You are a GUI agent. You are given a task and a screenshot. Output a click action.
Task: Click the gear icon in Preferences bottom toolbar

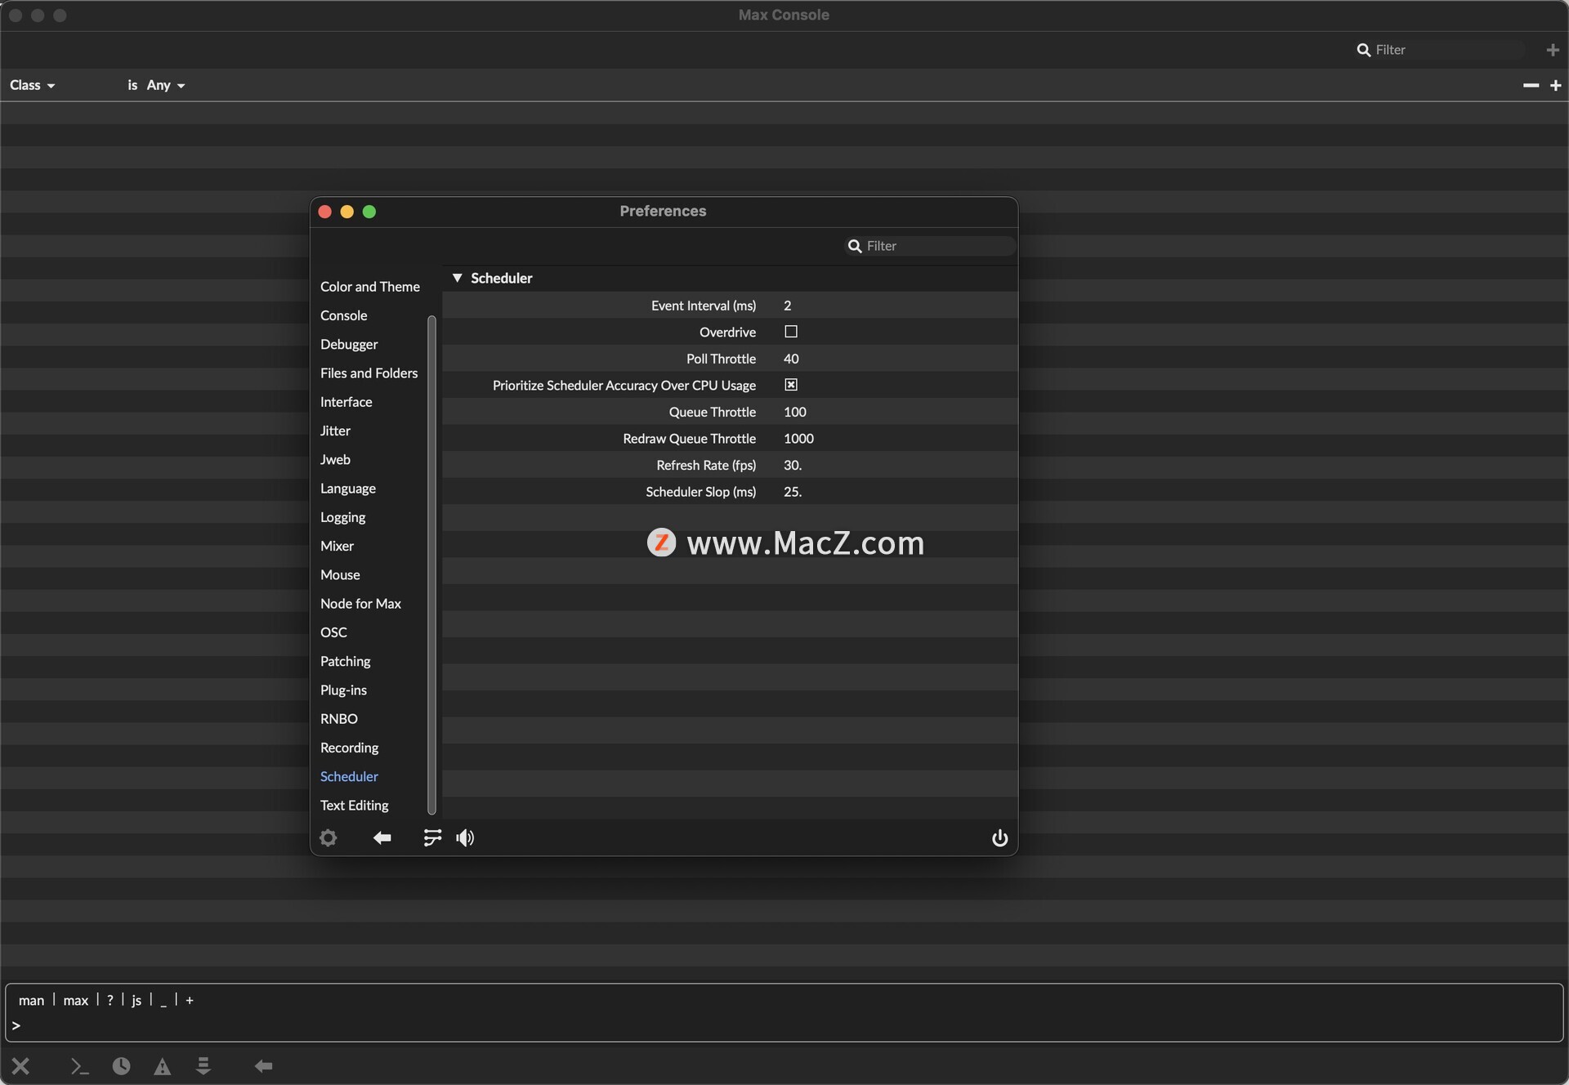(329, 837)
